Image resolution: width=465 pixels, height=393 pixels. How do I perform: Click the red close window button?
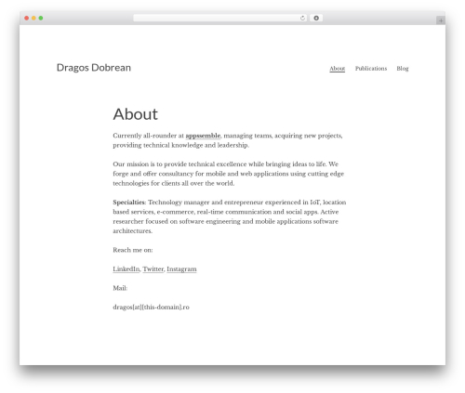(x=27, y=18)
